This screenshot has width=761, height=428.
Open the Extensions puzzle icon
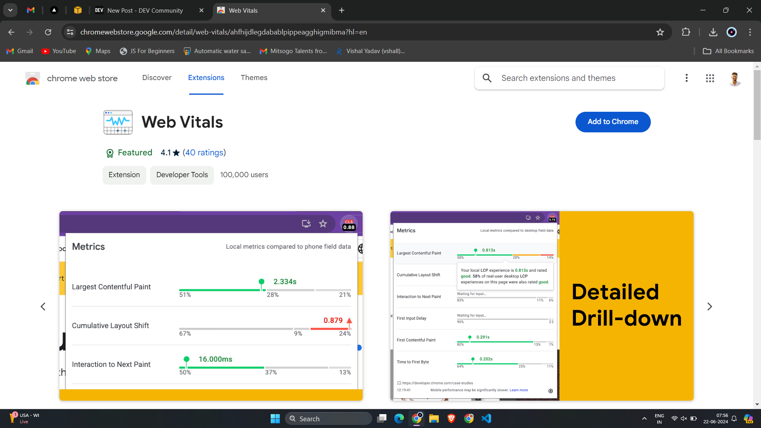coord(686,32)
